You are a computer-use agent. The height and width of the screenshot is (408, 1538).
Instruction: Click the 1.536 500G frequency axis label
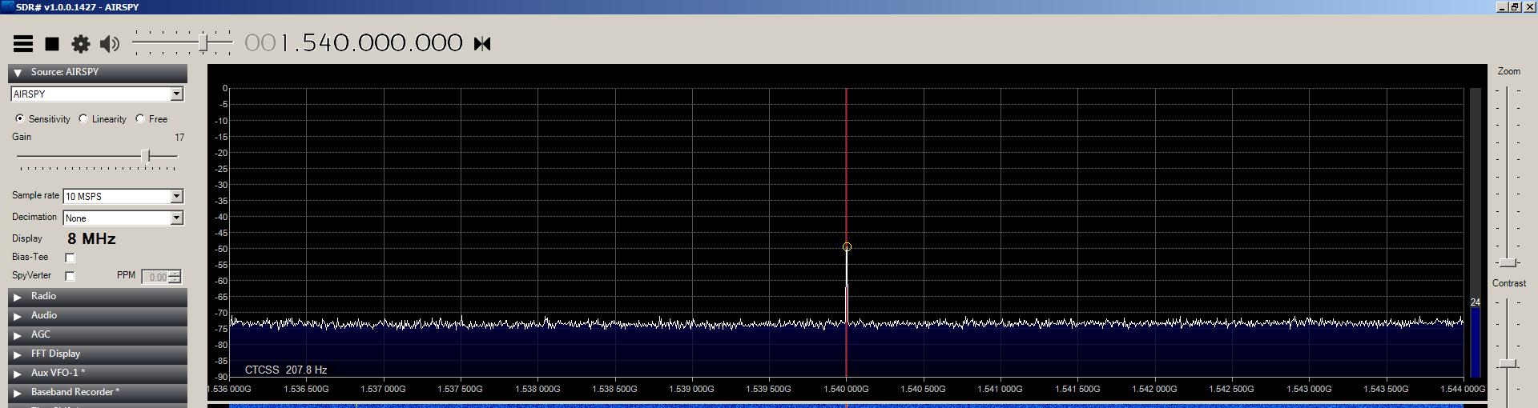306,389
